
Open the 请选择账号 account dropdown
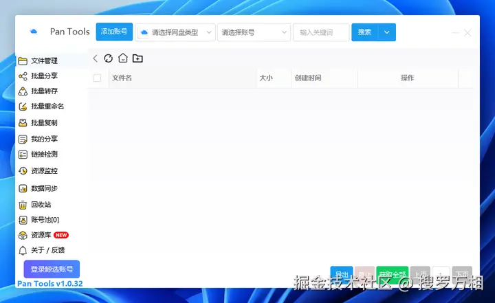[x=254, y=32]
